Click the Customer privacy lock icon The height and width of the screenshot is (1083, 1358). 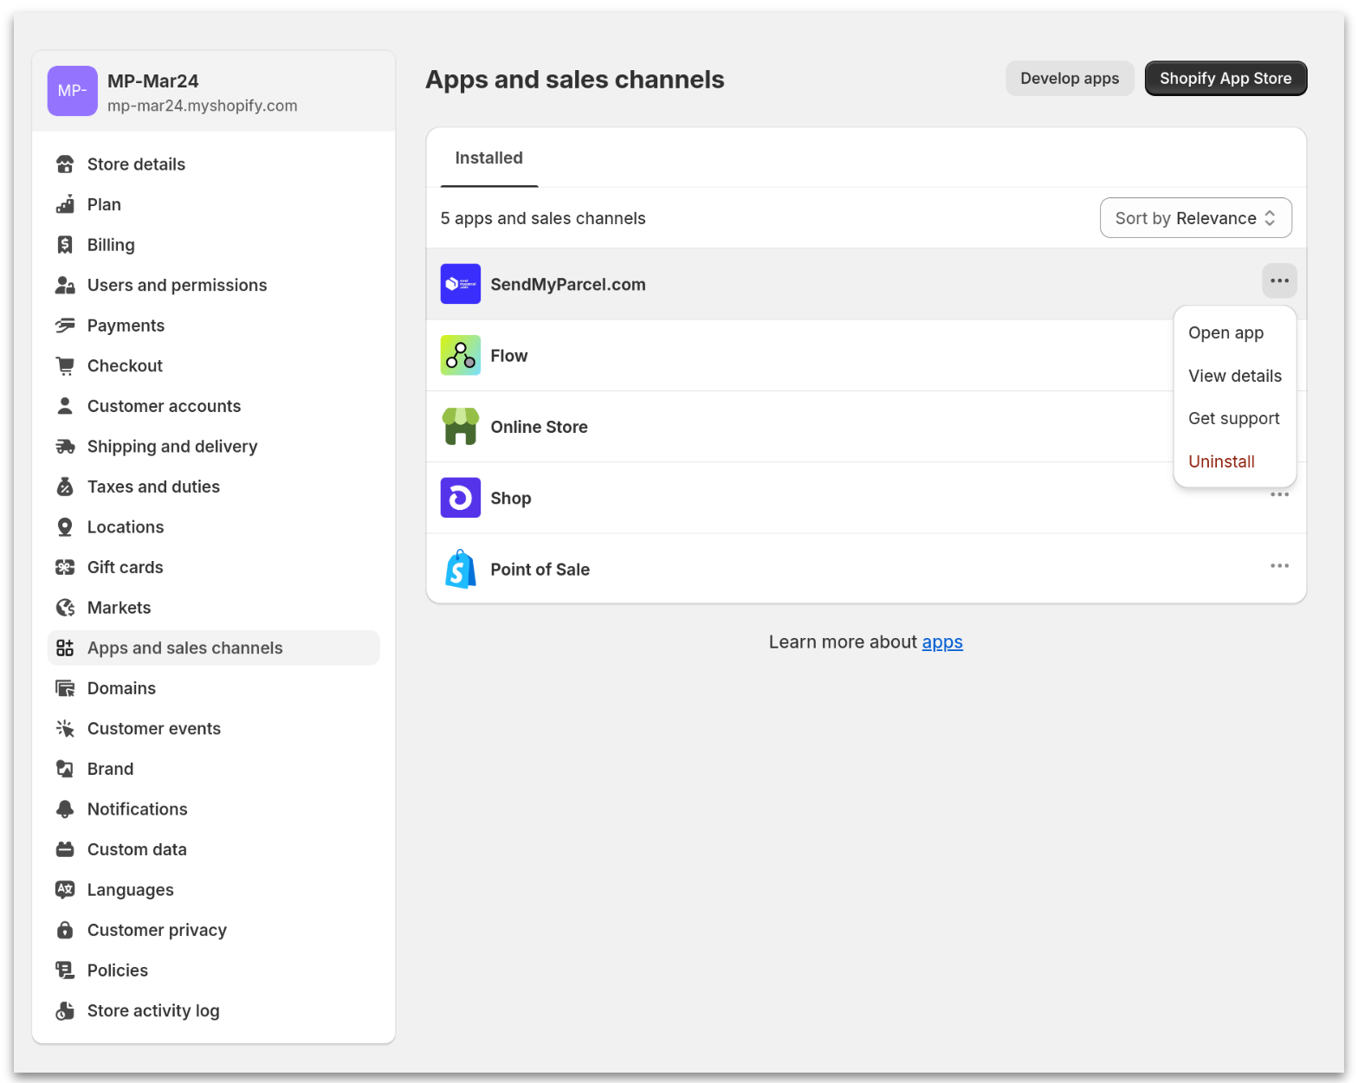[x=65, y=931]
